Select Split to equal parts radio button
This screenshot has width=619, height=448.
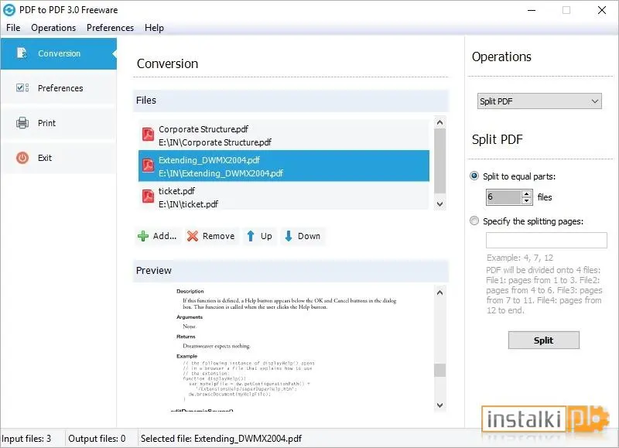[474, 176]
